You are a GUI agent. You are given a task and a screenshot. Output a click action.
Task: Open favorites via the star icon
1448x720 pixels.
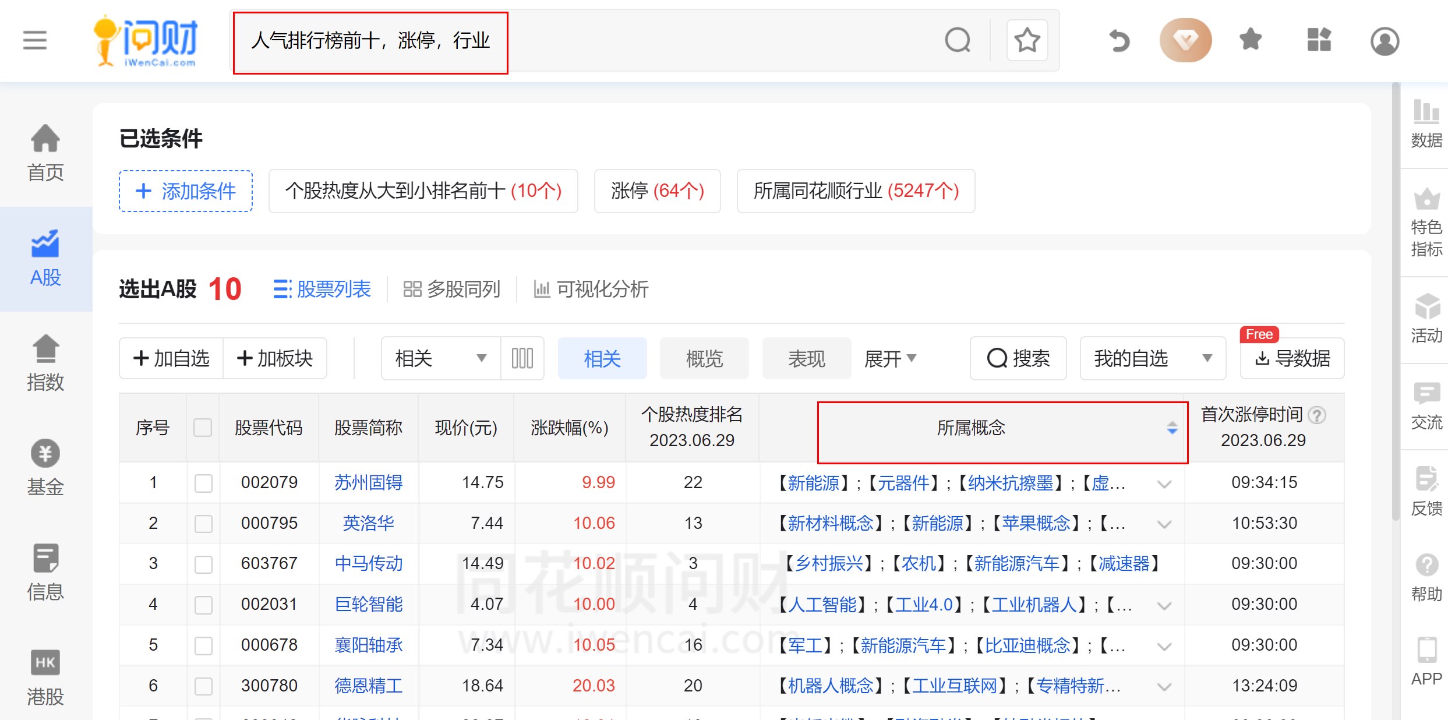click(x=1251, y=40)
